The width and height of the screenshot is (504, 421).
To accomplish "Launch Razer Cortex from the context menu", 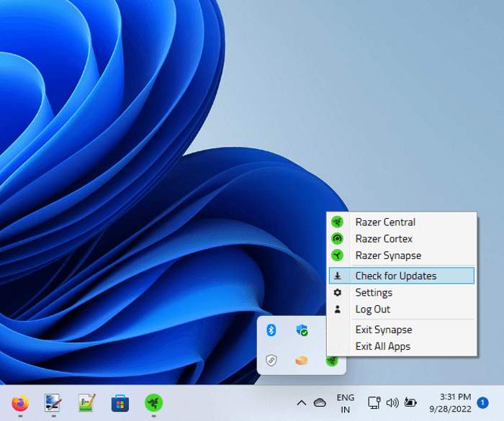I will pyautogui.click(x=384, y=239).
